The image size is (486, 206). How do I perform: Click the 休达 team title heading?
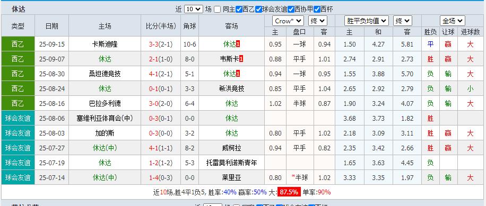coord(19,10)
